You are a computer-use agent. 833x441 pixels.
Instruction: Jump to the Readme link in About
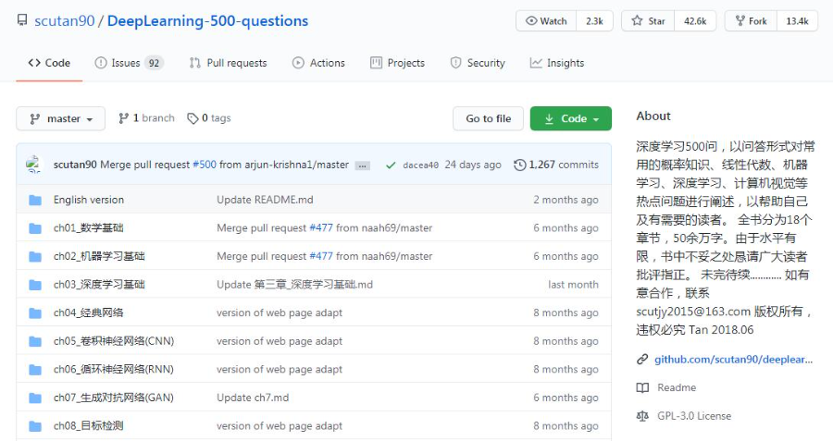(677, 387)
